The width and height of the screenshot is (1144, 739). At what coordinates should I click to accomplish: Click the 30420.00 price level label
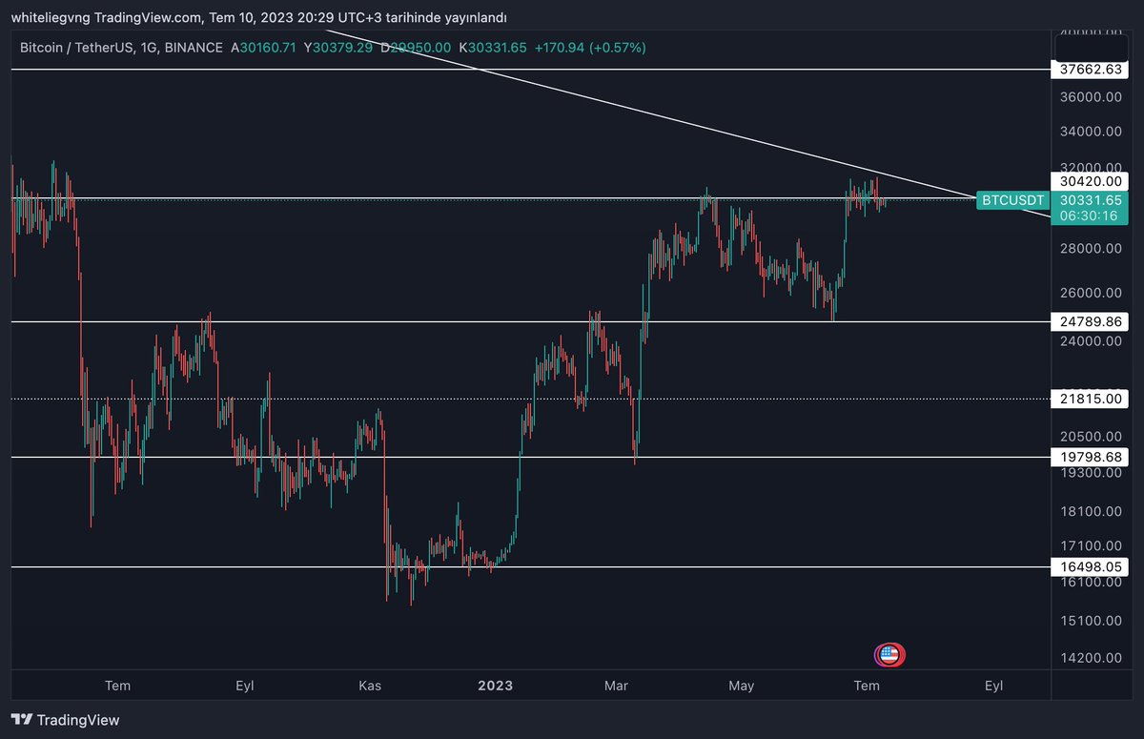point(1090,180)
